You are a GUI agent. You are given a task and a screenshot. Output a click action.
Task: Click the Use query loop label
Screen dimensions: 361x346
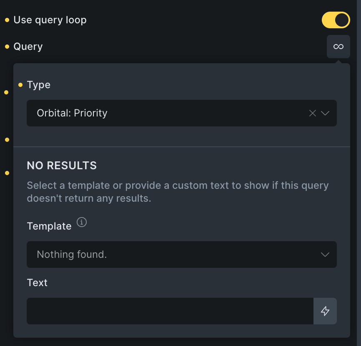50,20
